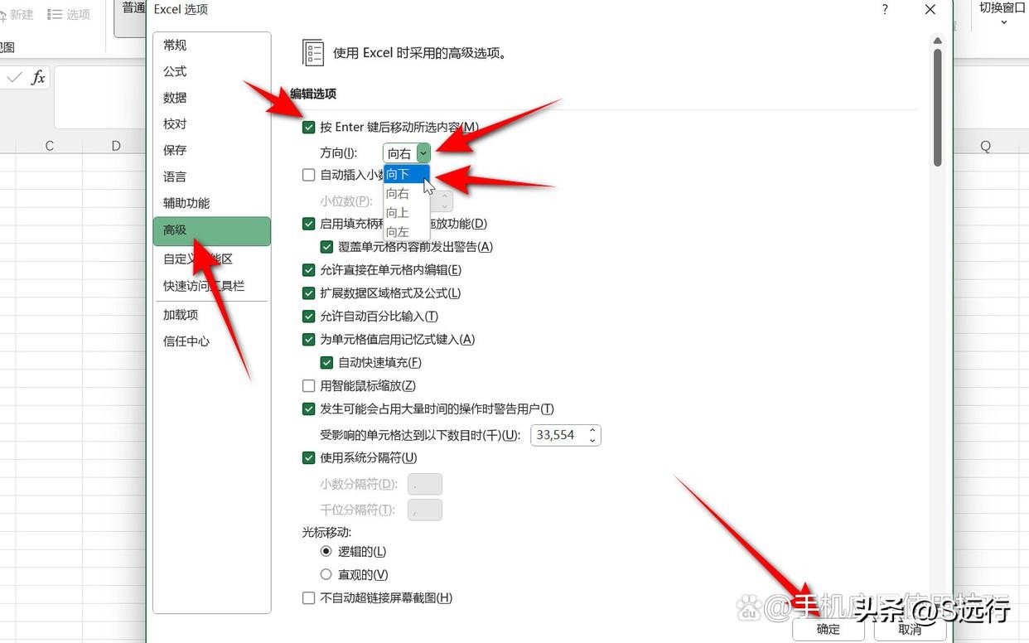Viewport: 1029px width, 643px height.
Task: Choose 向右 in the direction list
Action: 407,193
